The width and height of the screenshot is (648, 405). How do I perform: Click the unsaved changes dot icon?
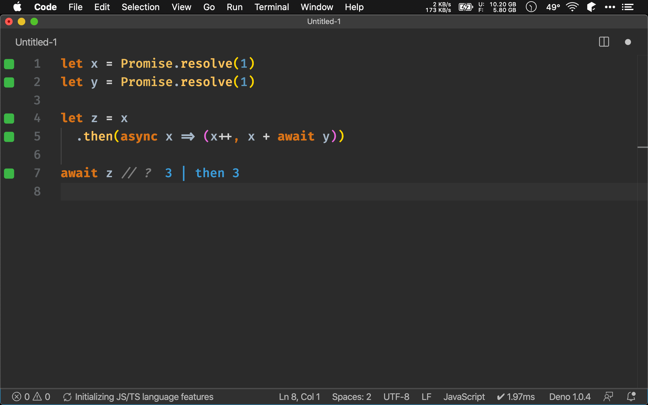(628, 42)
